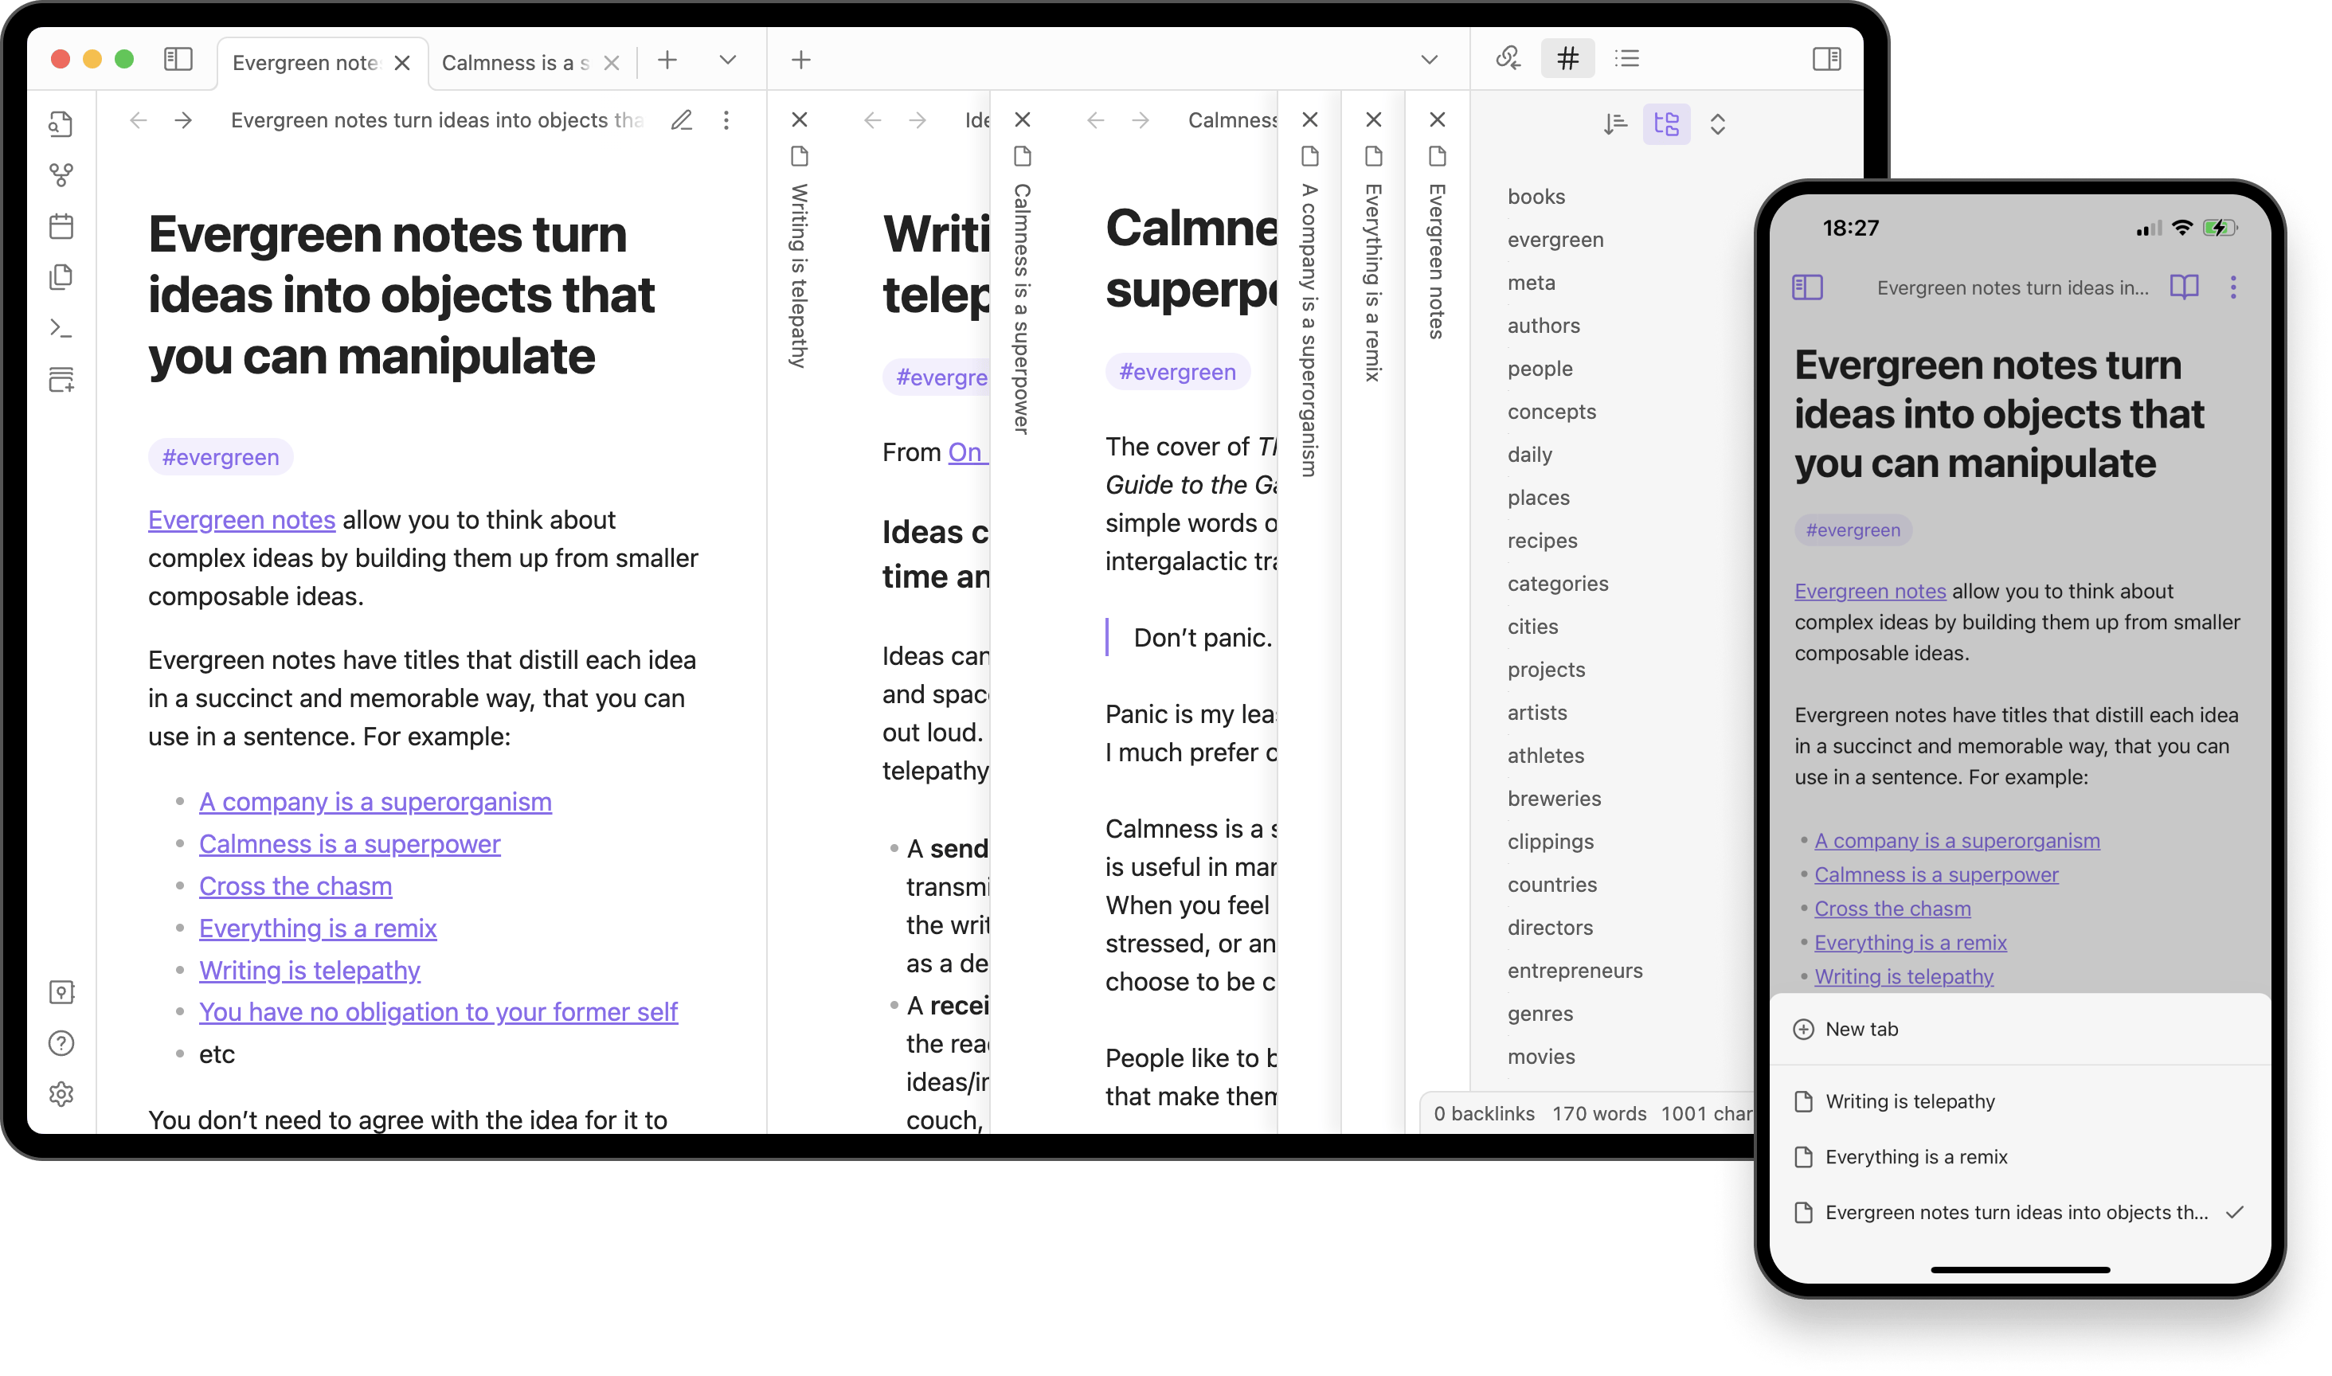Expand or collapse all tags
This screenshot has width=2332, height=1376.
pyautogui.click(x=1717, y=124)
